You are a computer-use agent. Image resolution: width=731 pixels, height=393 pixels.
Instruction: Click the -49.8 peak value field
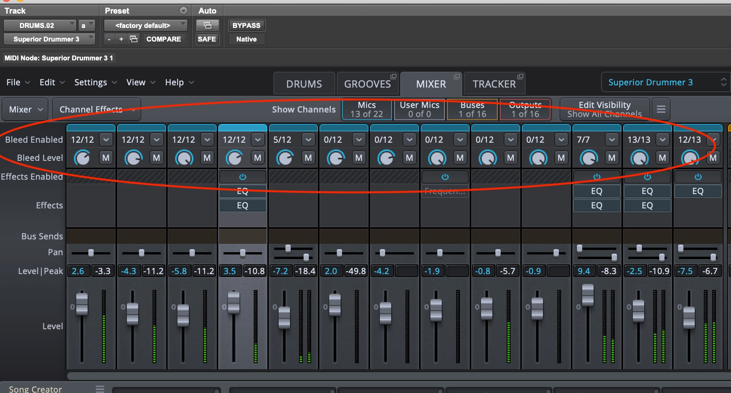(x=356, y=271)
